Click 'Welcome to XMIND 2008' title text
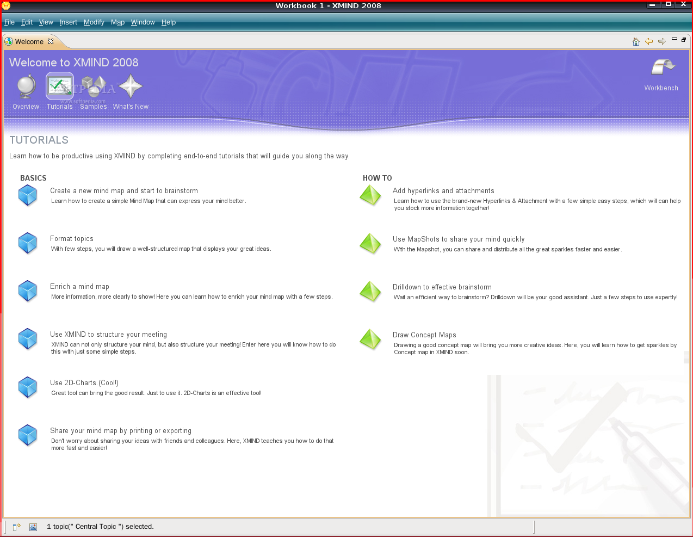693x537 pixels. pyautogui.click(x=74, y=63)
